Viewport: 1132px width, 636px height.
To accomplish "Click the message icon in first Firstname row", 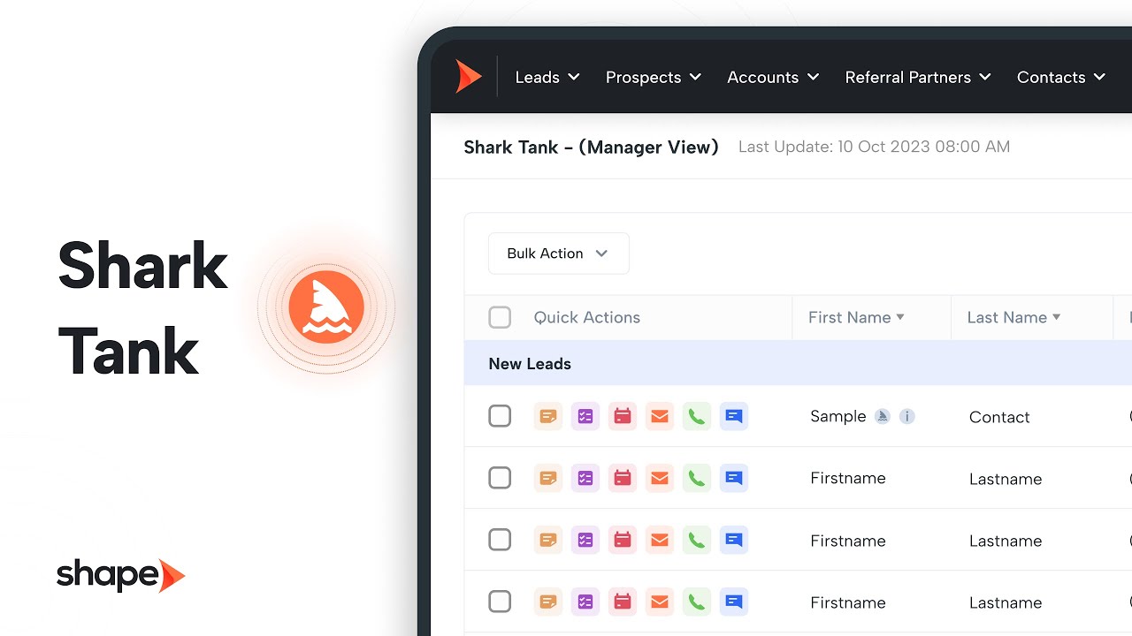I will [x=734, y=478].
